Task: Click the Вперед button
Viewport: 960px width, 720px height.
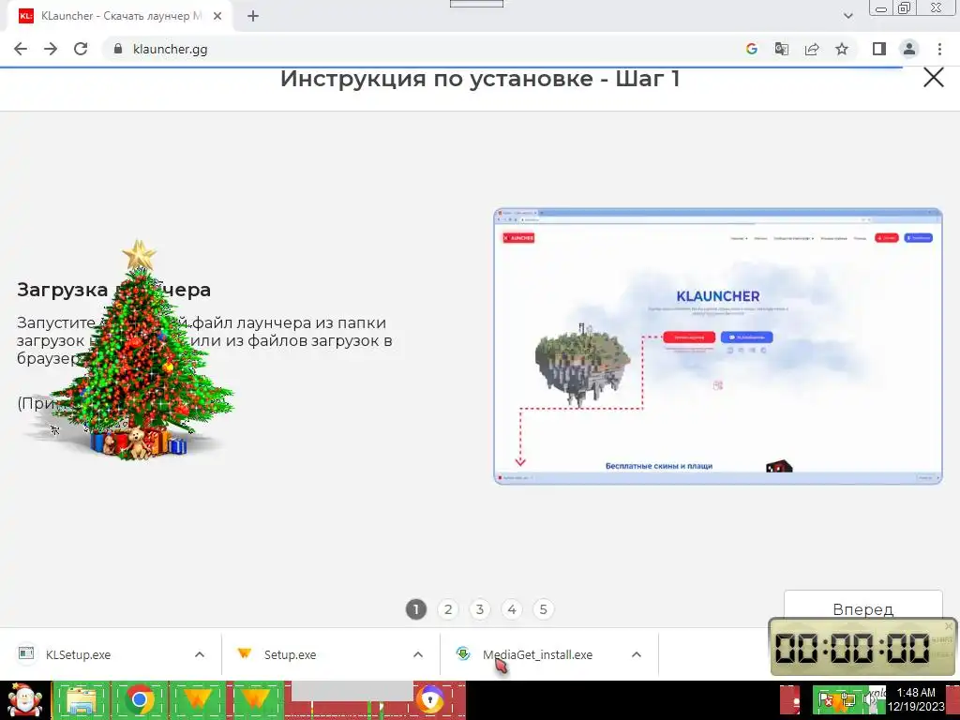Action: tap(863, 607)
